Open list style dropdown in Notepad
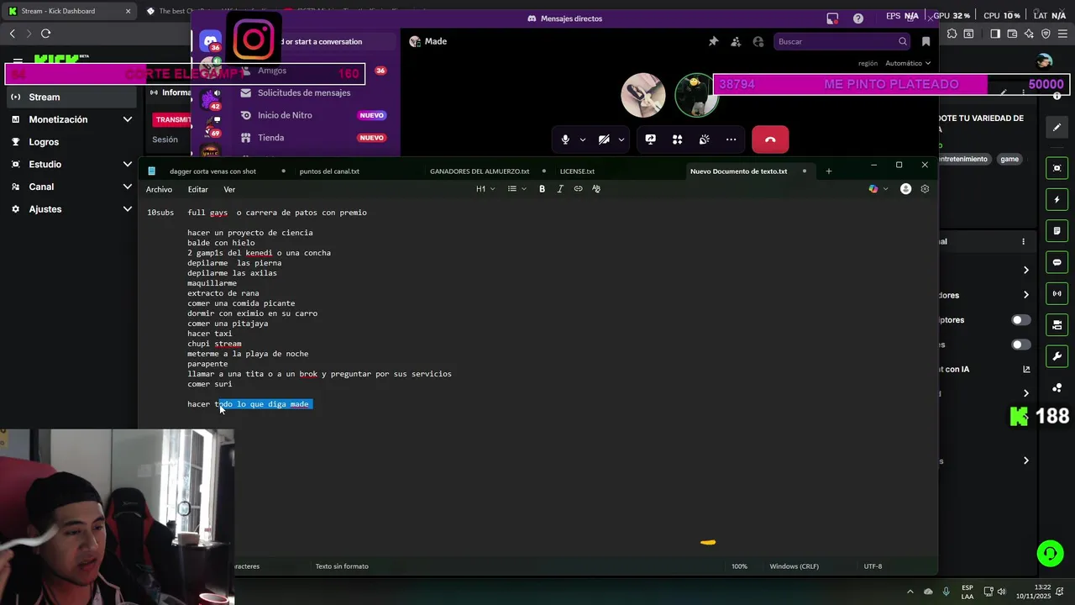 tap(517, 189)
